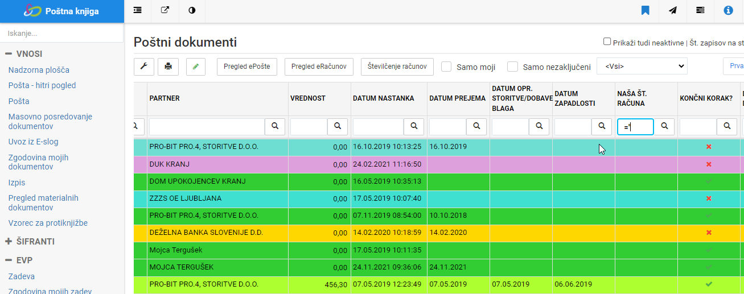Toggle contrast half-circle icon

click(x=191, y=10)
